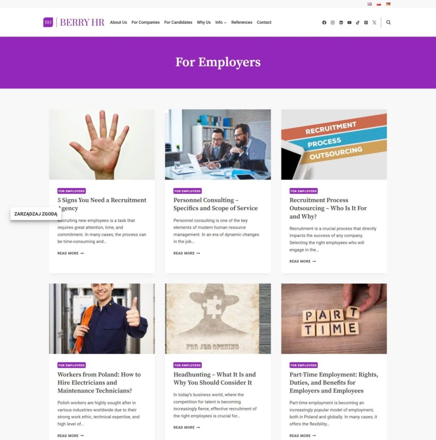Open the YouTube social icon

click(x=349, y=22)
